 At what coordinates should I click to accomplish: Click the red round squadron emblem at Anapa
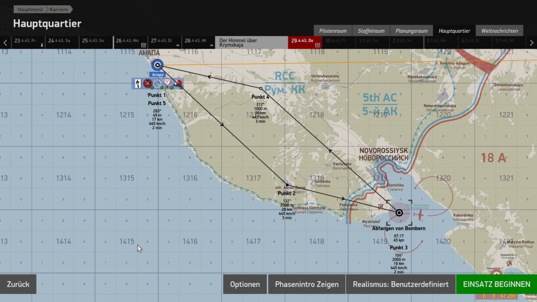[147, 83]
